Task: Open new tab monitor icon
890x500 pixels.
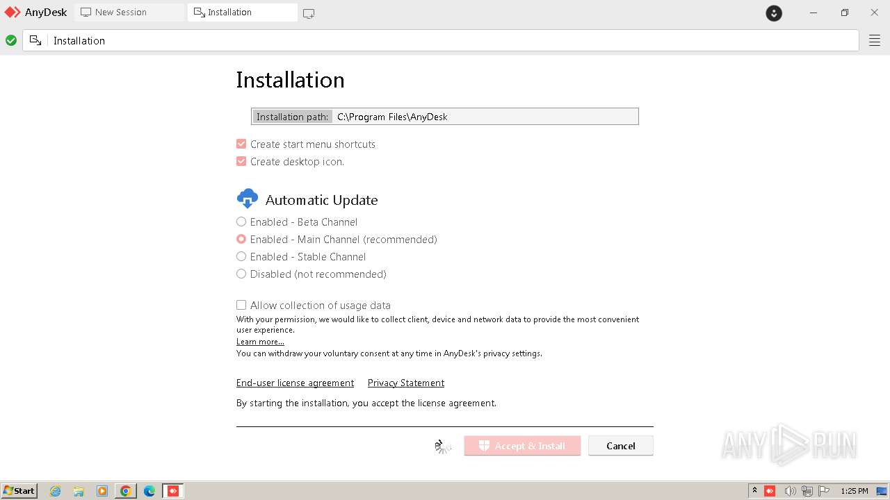Action: [309, 13]
